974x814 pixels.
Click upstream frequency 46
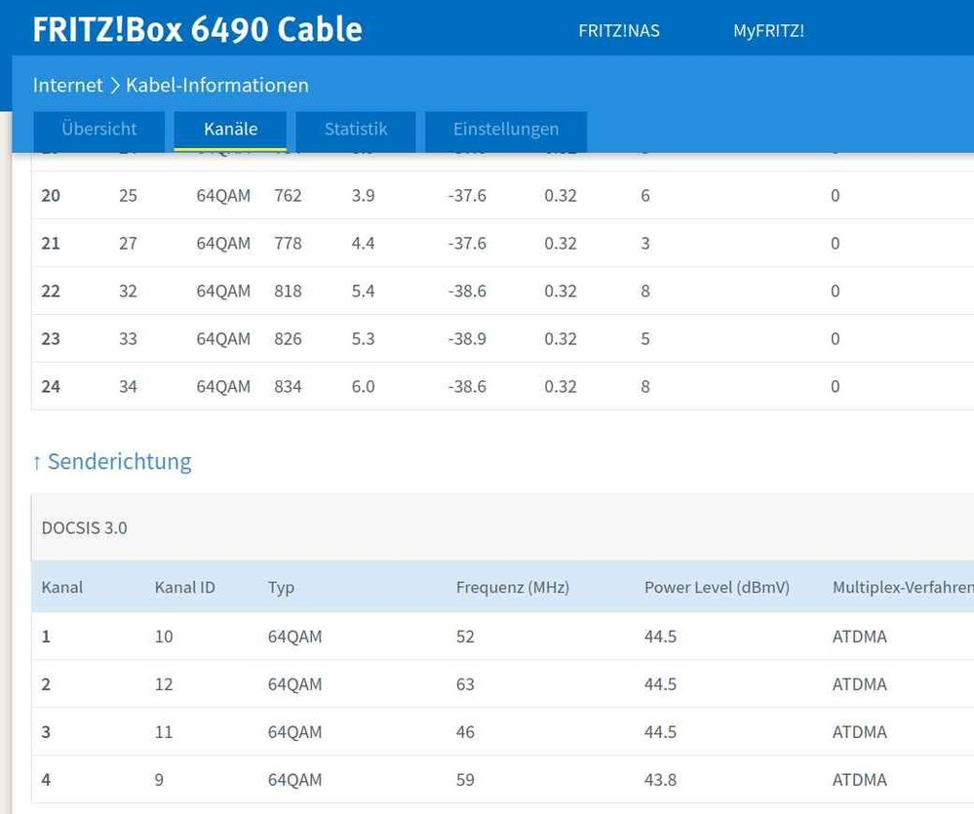point(465,732)
